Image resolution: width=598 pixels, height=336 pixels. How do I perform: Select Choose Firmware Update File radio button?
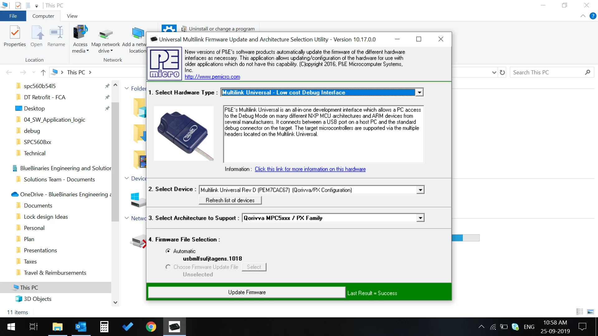click(168, 267)
